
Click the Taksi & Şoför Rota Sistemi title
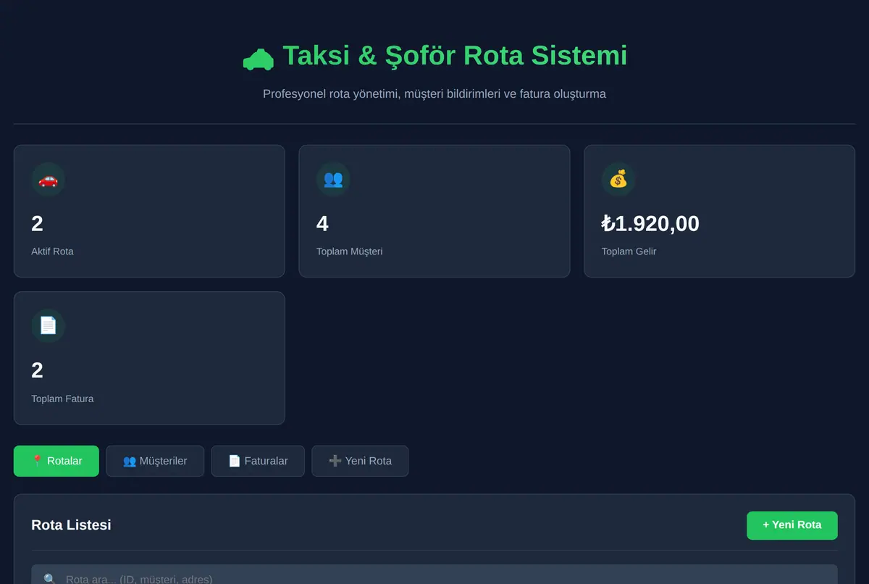(x=455, y=56)
